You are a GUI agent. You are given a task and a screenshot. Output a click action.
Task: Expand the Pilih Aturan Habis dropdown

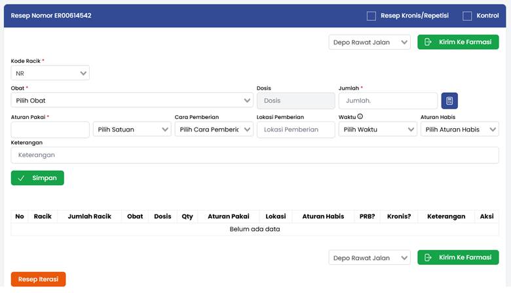coord(459,129)
